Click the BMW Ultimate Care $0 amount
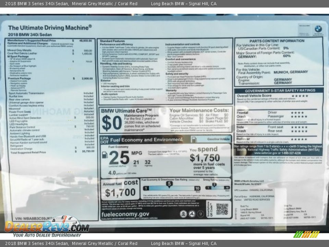Screen dimensions: 329x247 click(111, 123)
